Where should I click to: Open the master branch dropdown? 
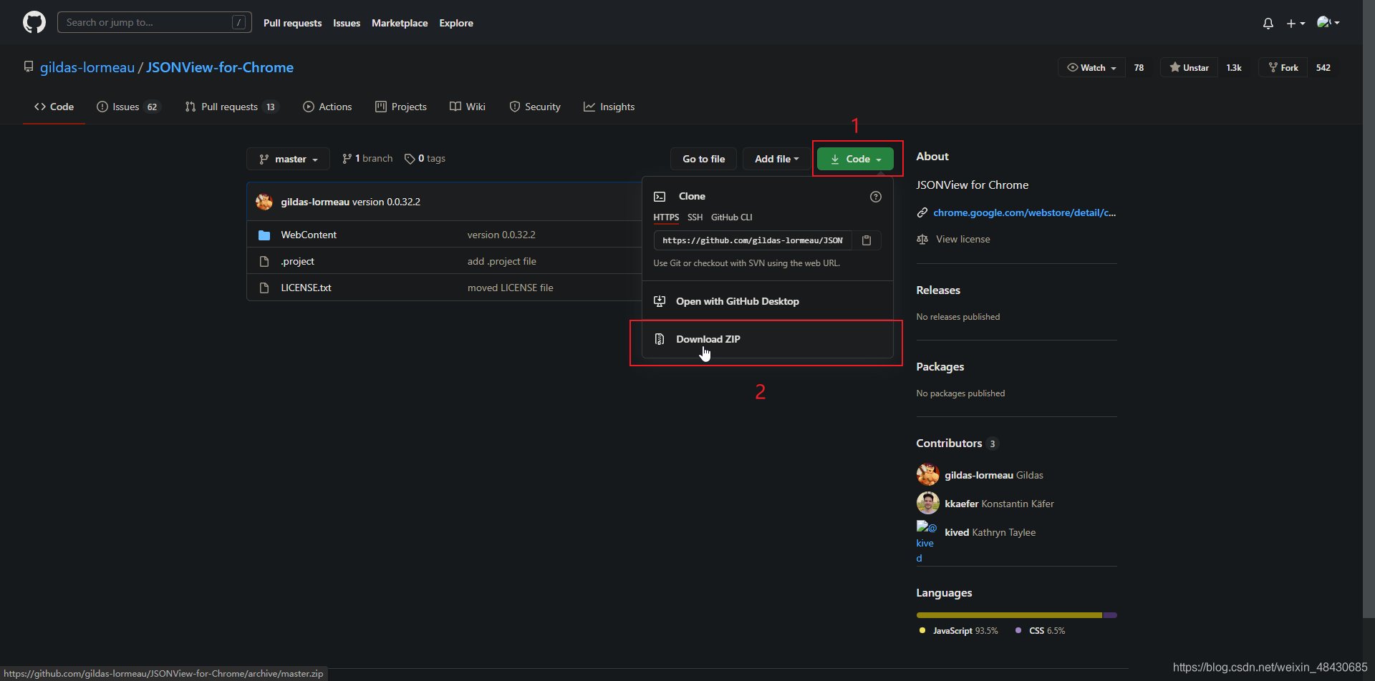click(288, 159)
